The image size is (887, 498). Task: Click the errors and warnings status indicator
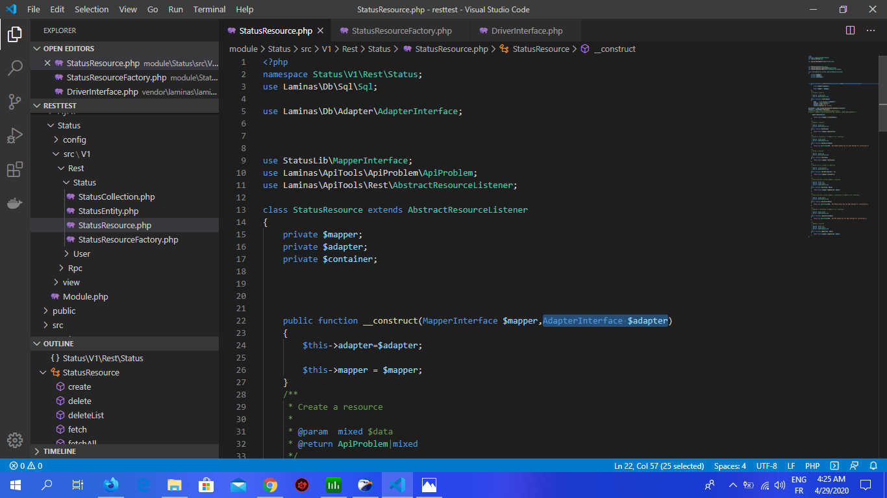pyautogui.click(x=26, y=466)
